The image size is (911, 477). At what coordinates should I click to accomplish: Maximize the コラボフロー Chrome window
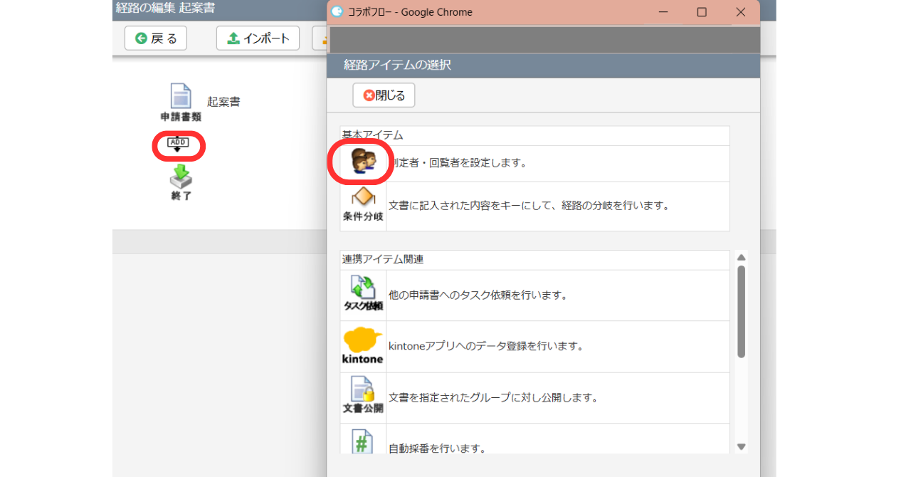[x=702, y=12]
